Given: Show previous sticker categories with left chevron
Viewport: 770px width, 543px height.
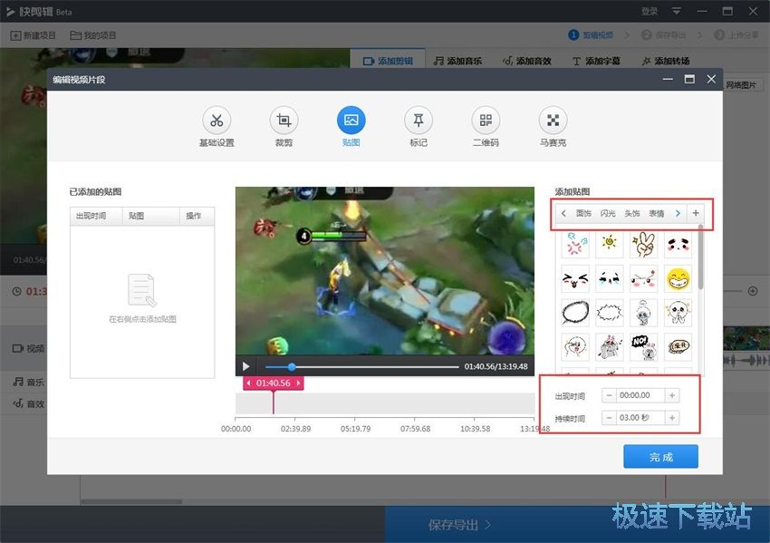Looking at the screenshot, I should [563, 213].
